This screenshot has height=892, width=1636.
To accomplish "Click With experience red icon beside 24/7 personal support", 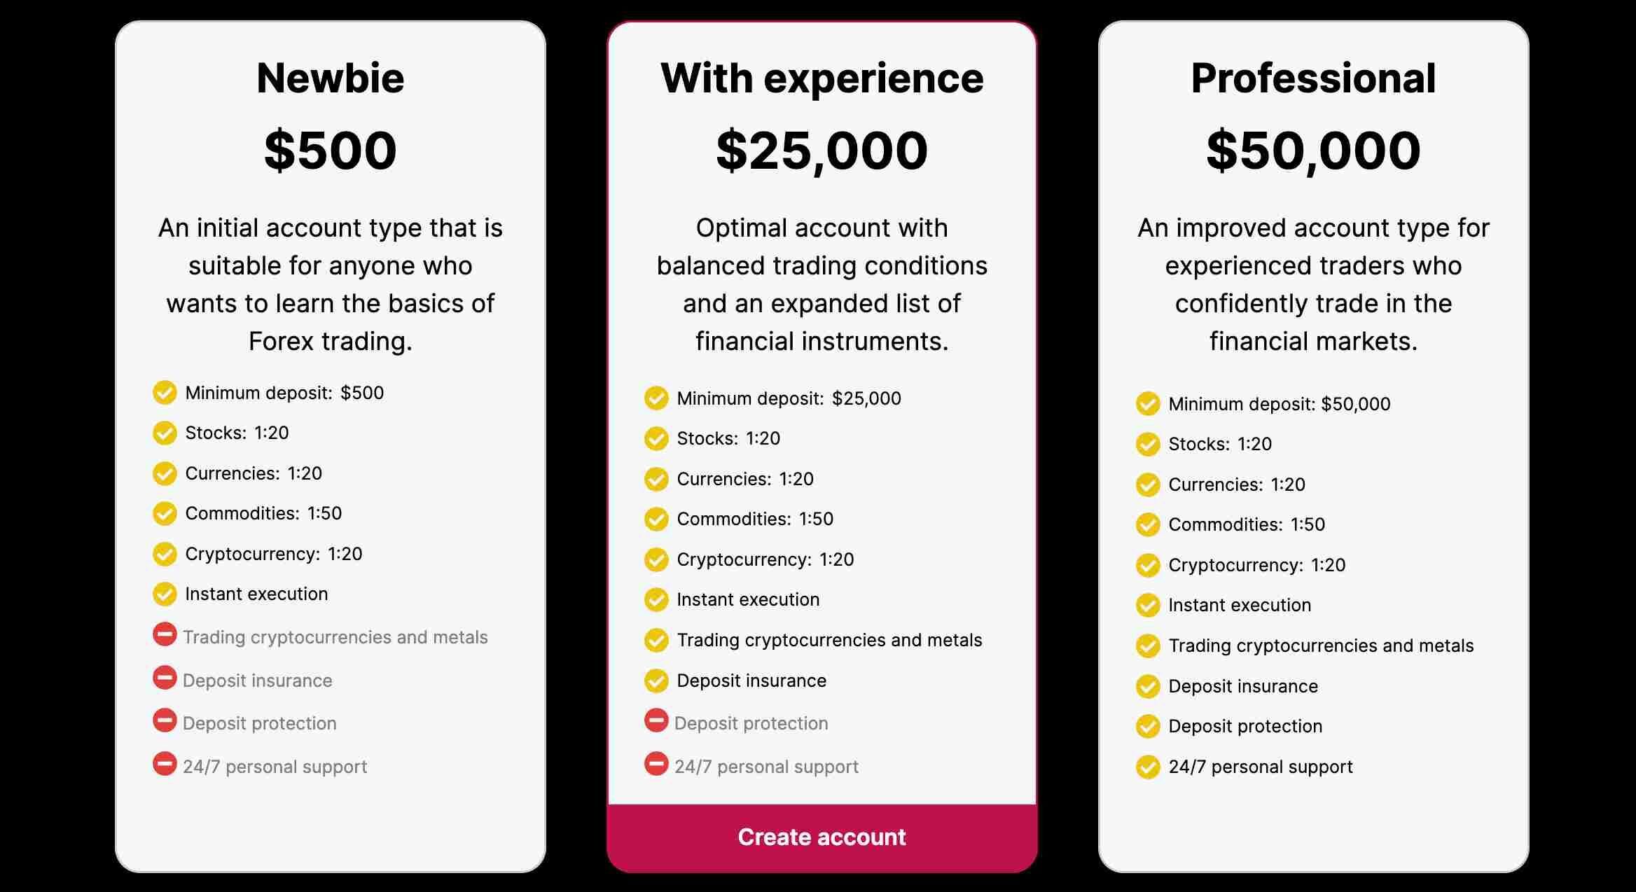I will coord(656,764).
